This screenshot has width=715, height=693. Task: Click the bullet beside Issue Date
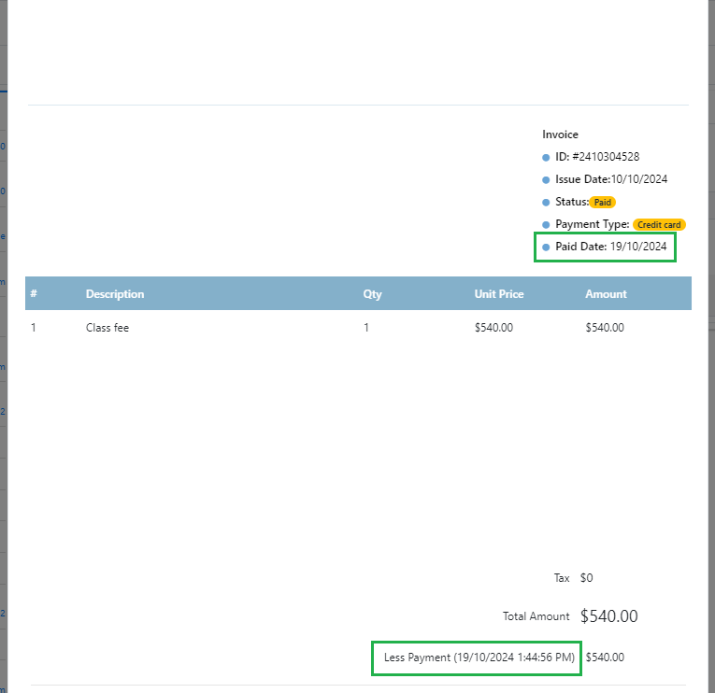coord(546,180)
